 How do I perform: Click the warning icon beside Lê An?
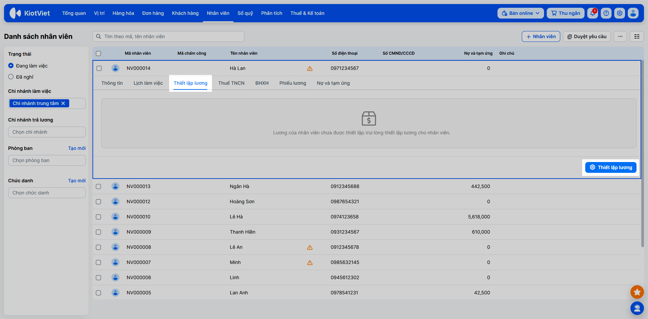(x=310, y=247)
